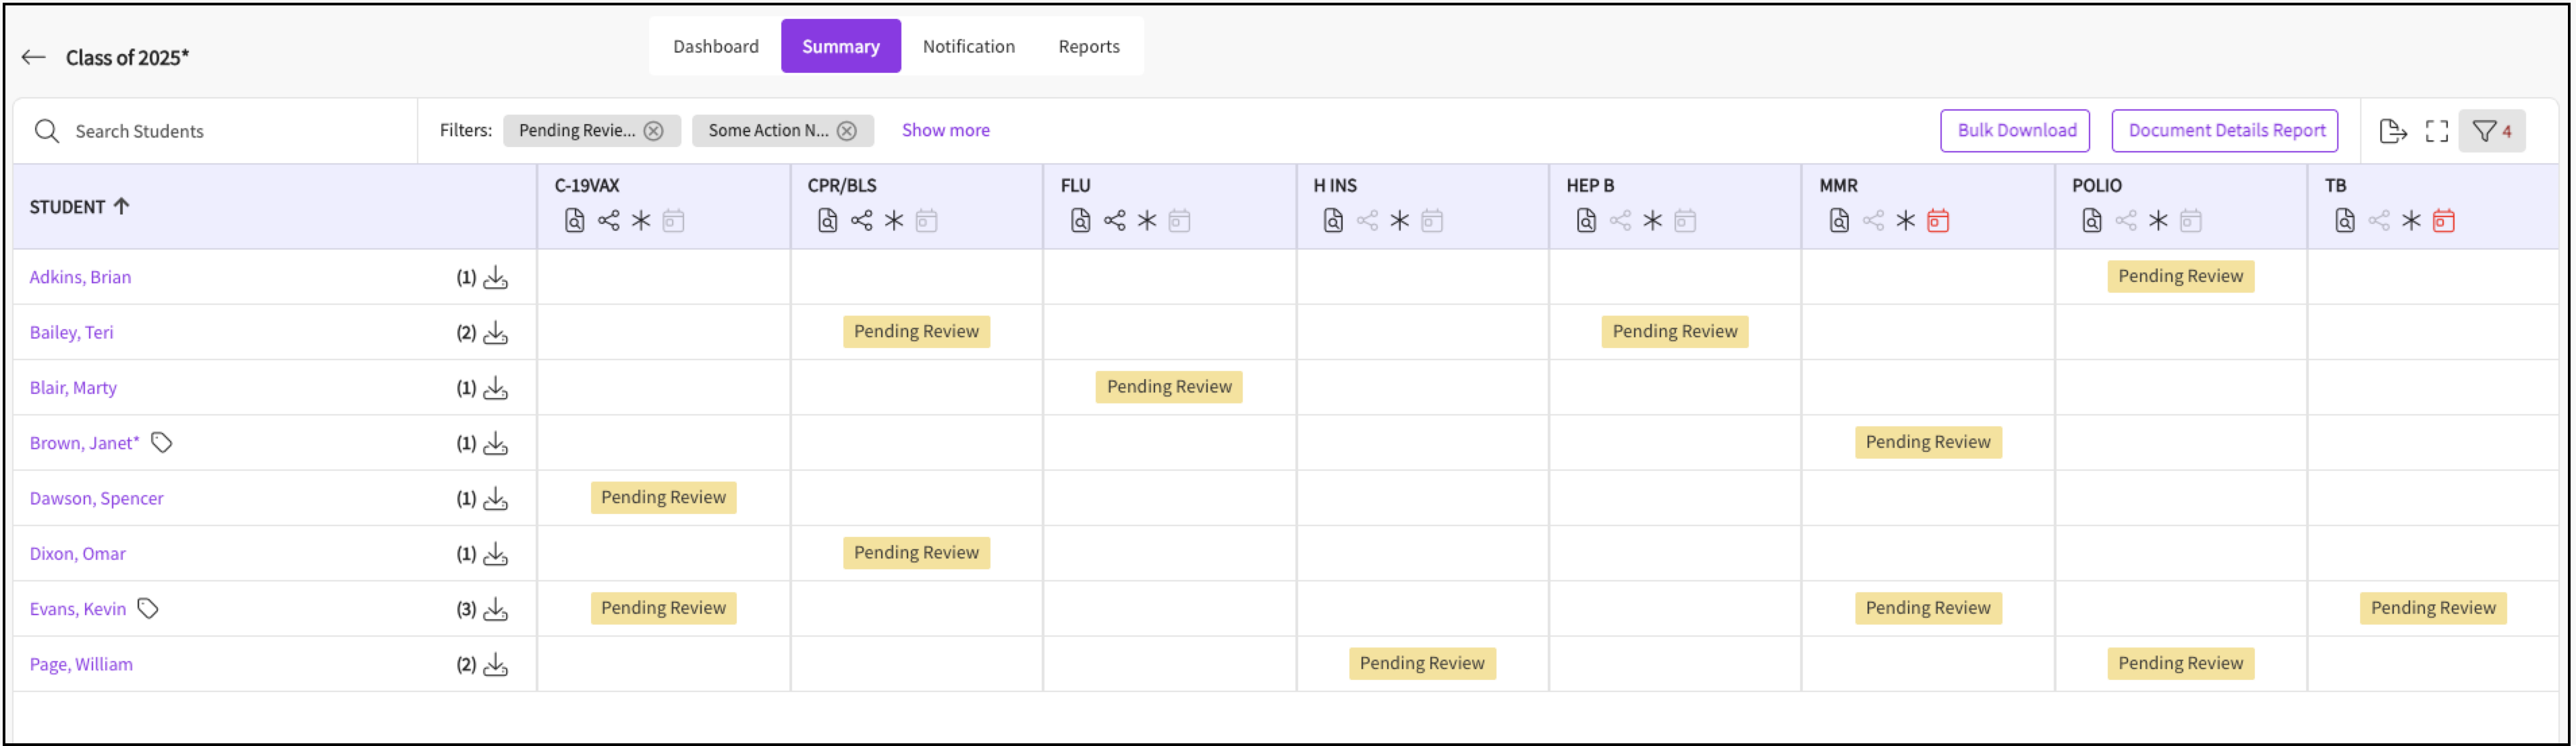This screenshot has height=746, width=2576.
Task: Remove the Pending Review filter chip
Action: (653, 131)
